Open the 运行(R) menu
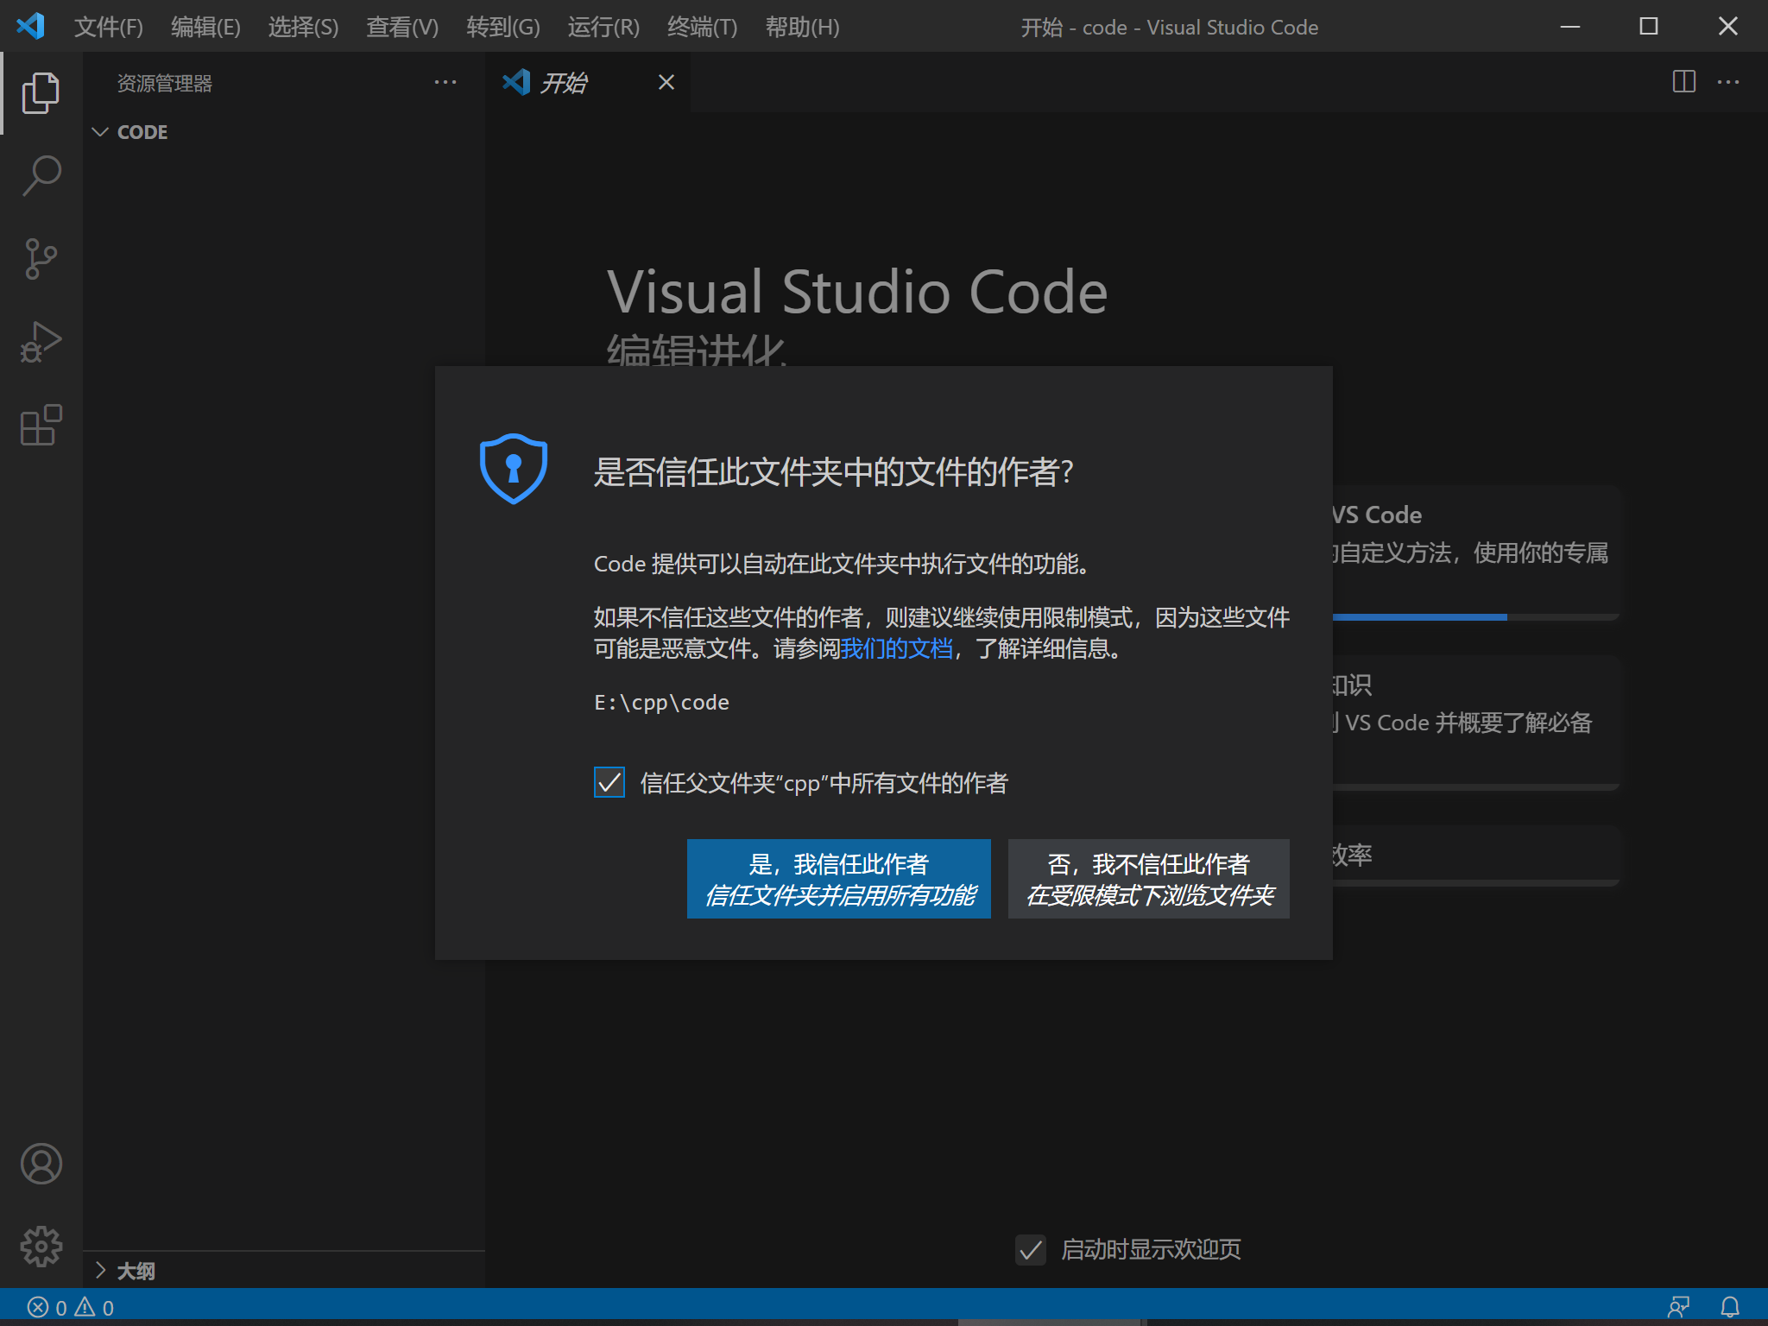The image size is (1768, 1326). (603, 27)
